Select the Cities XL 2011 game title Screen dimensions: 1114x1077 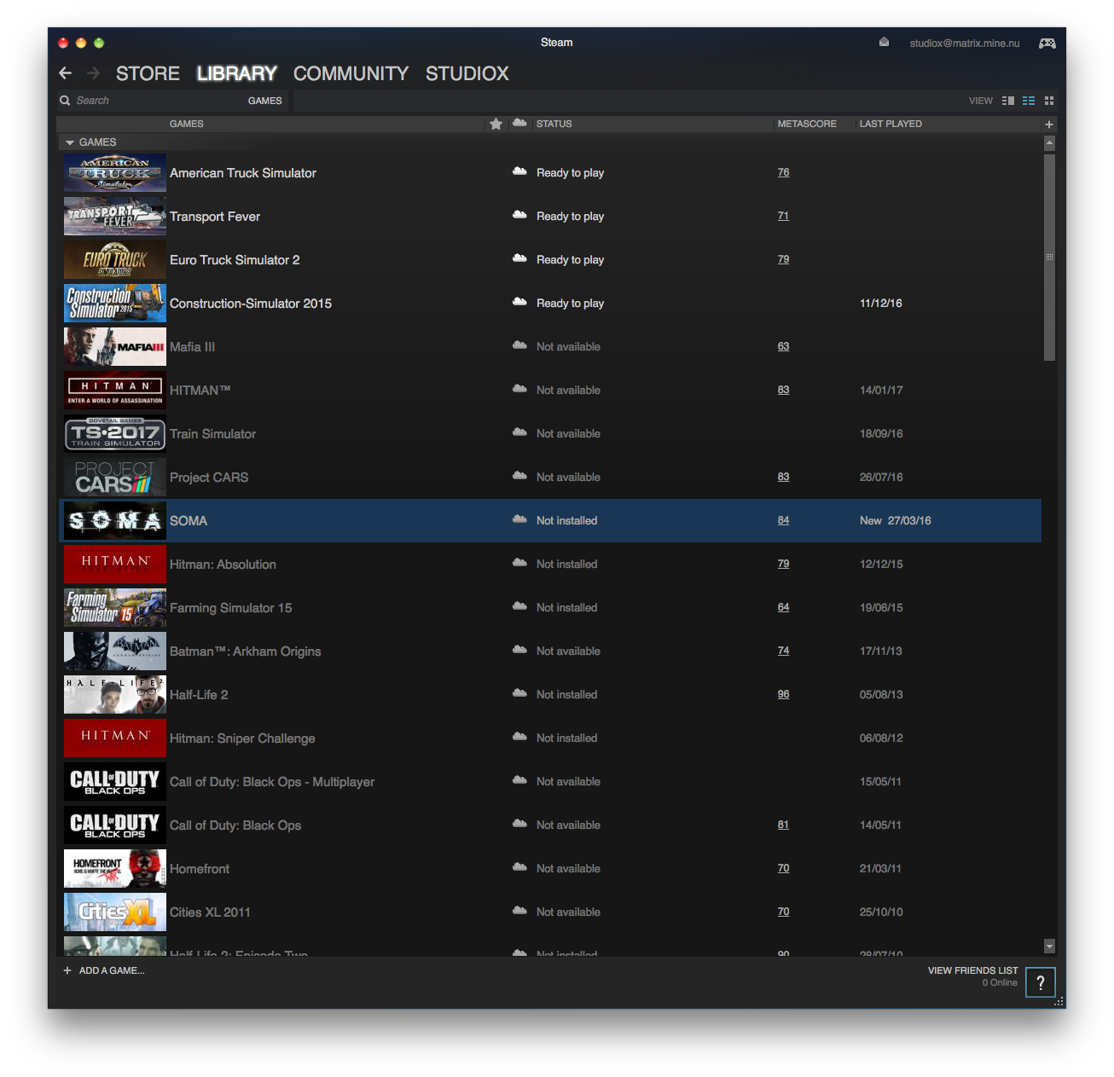pyautogui.click(x=210, y=912)
